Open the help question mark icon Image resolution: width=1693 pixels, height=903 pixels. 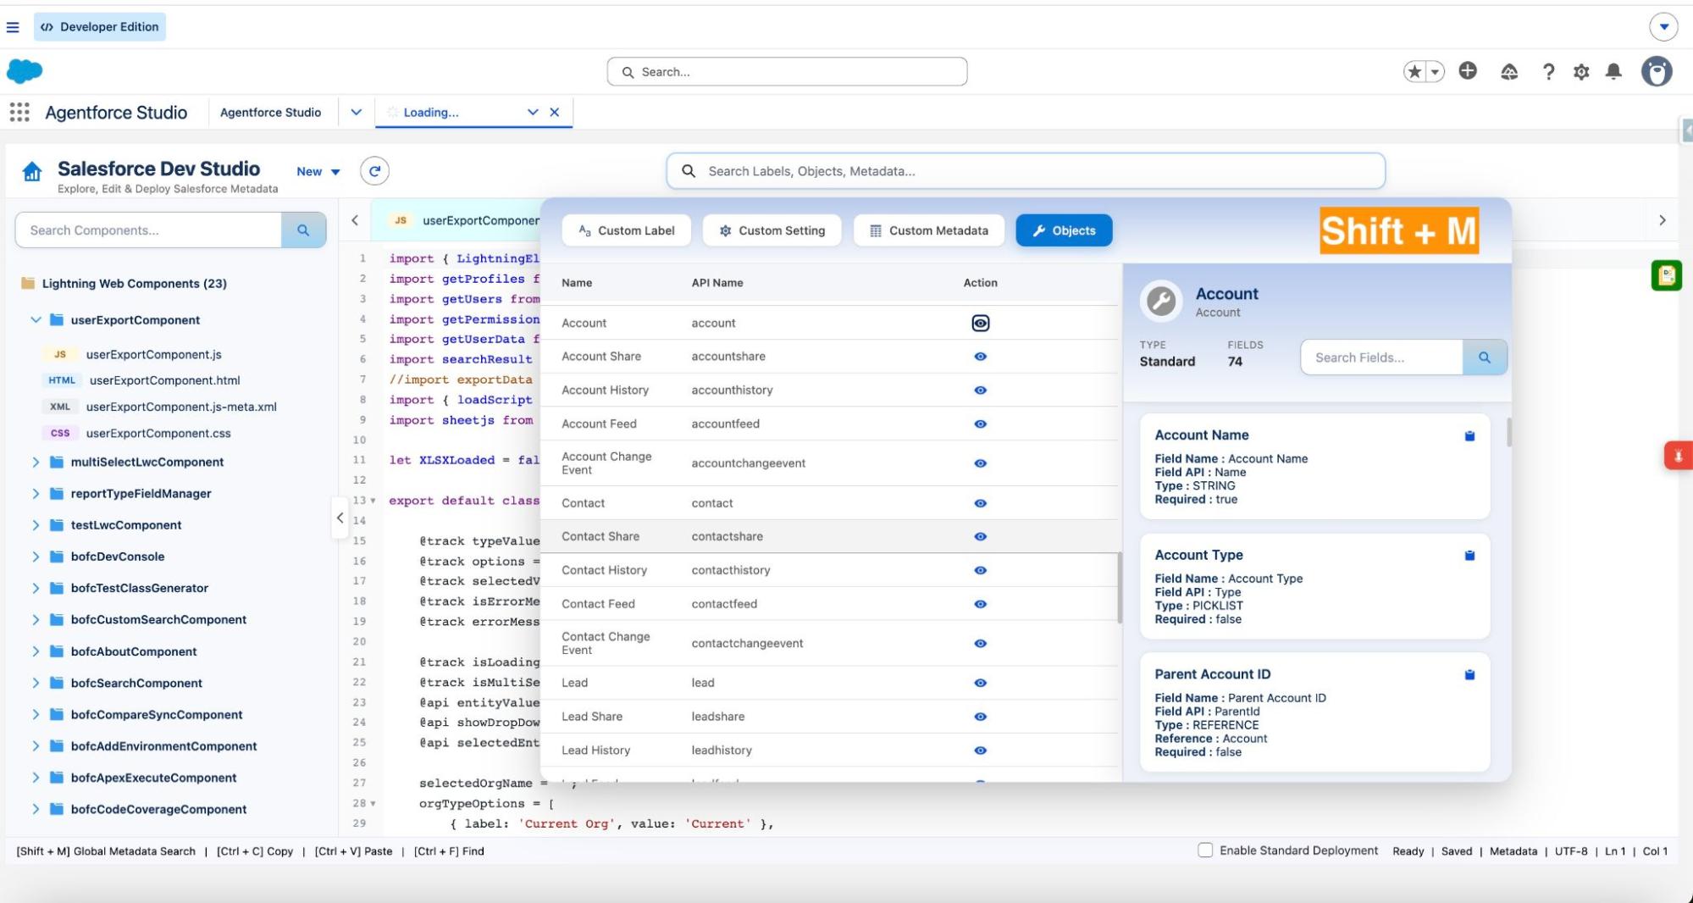[1548, 72]
